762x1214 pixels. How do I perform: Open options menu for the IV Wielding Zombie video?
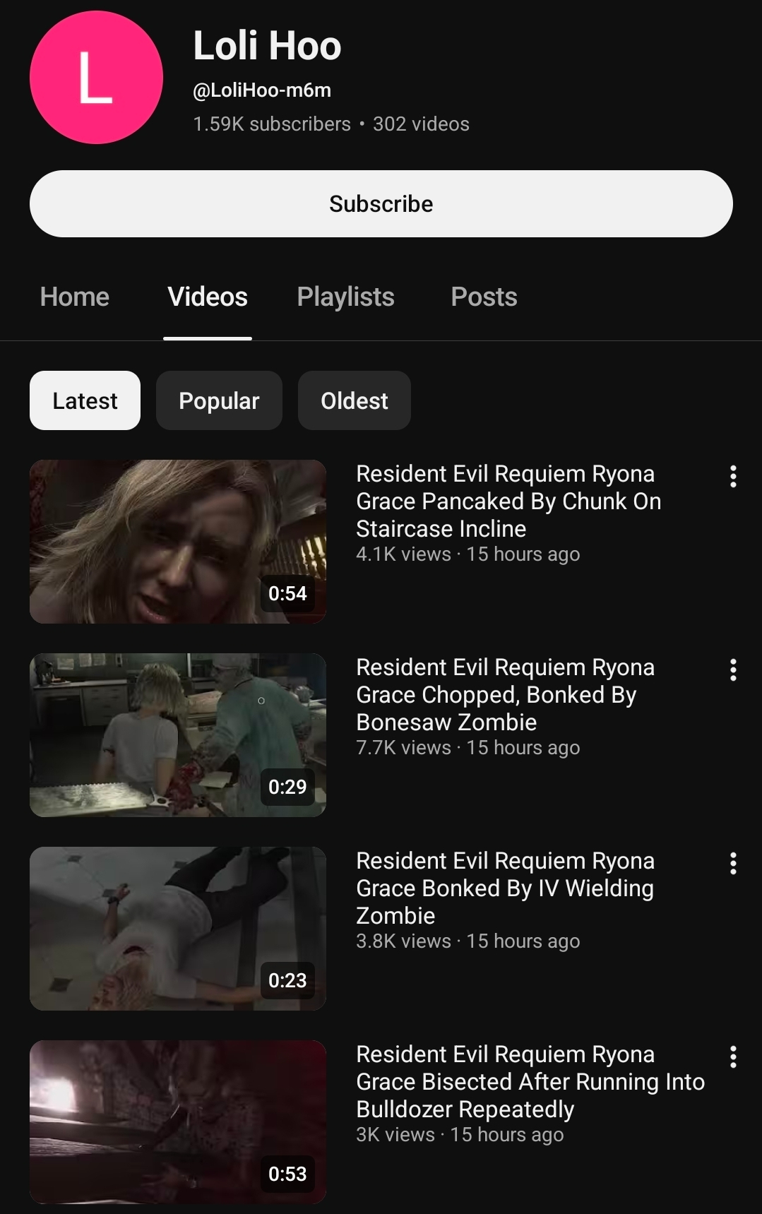pyautogui.click(x=733, y=864)
